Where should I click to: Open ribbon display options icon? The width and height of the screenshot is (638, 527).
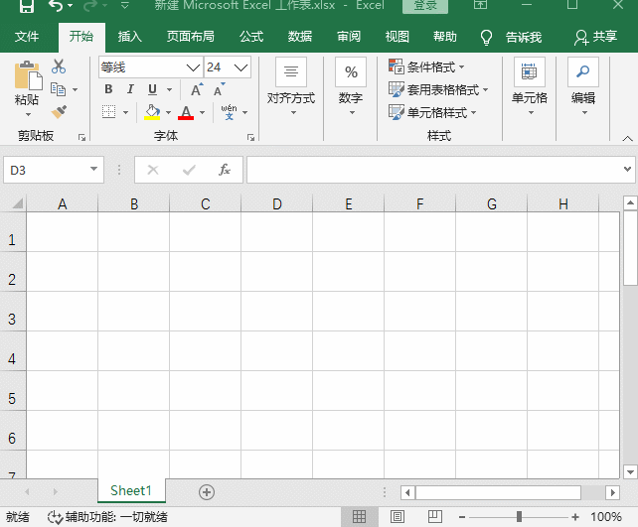(481, 5)
